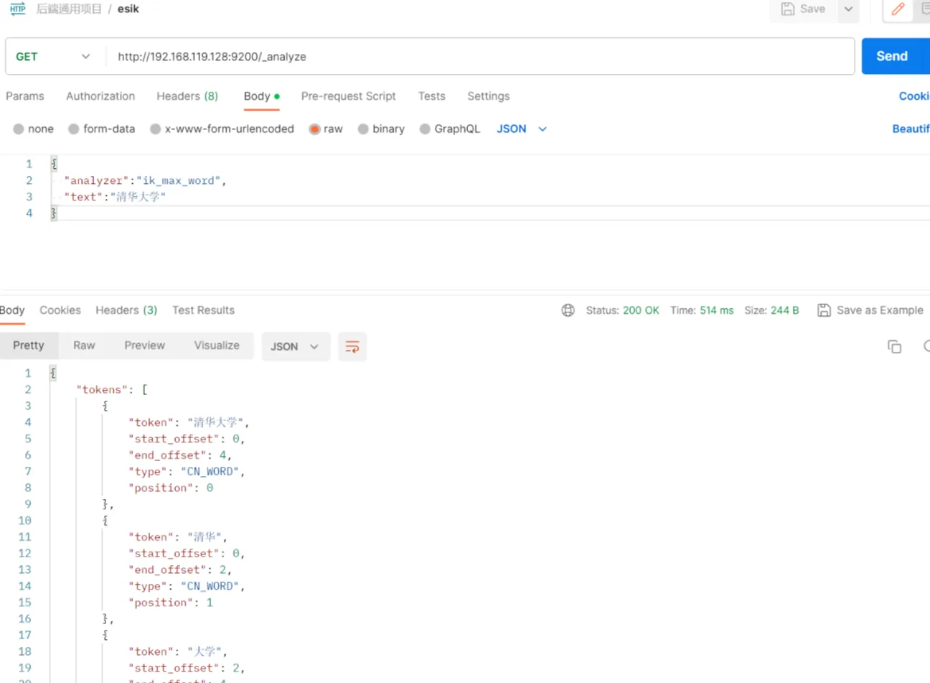Select the form-data radio option
Screen dimensions: 930x683
coord(73,129)
